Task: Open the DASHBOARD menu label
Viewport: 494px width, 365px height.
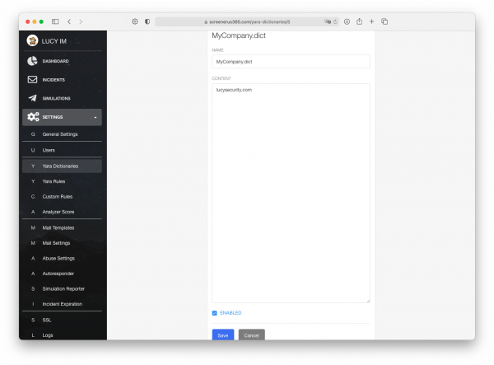Action: click(x=55, y=61)
